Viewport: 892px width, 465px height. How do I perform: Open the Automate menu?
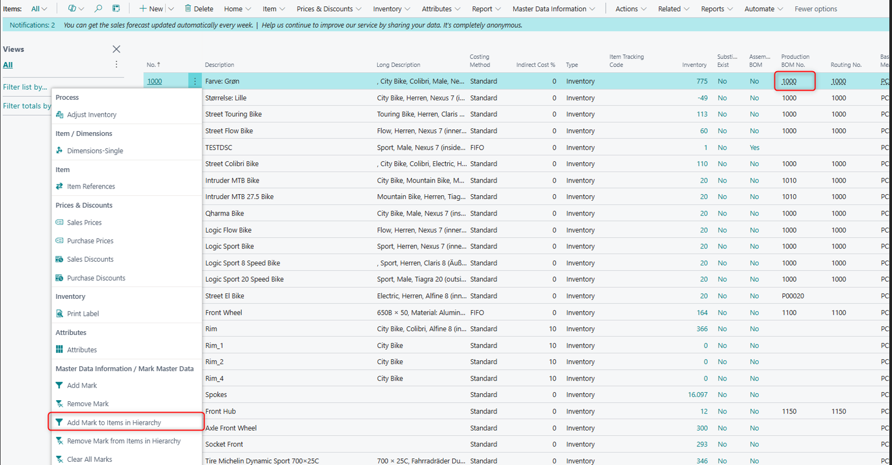pyautogui.click(x=763, y=9)
